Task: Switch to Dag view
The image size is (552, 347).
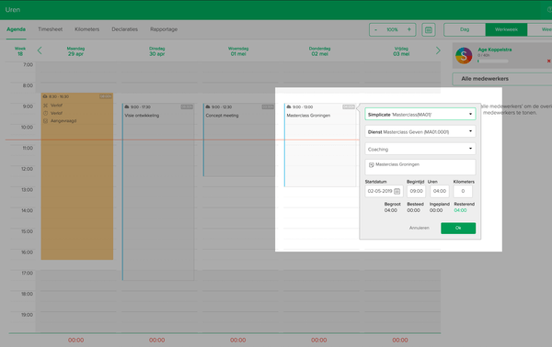Action: tap(465, 29)
